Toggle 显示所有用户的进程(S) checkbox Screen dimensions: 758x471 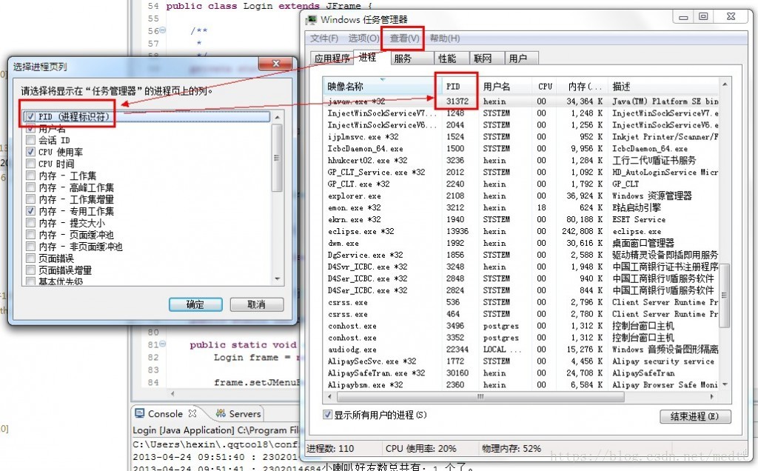(326, 415)
